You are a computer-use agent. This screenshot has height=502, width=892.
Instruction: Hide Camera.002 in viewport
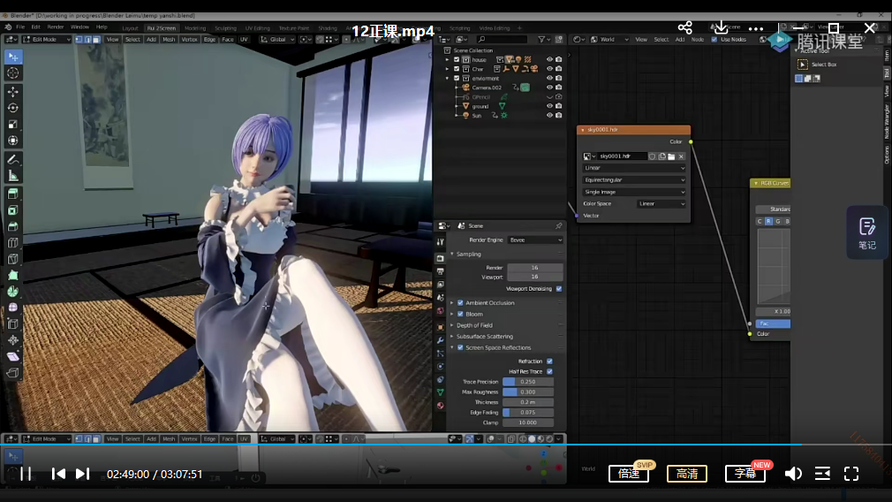pos(549,87)
